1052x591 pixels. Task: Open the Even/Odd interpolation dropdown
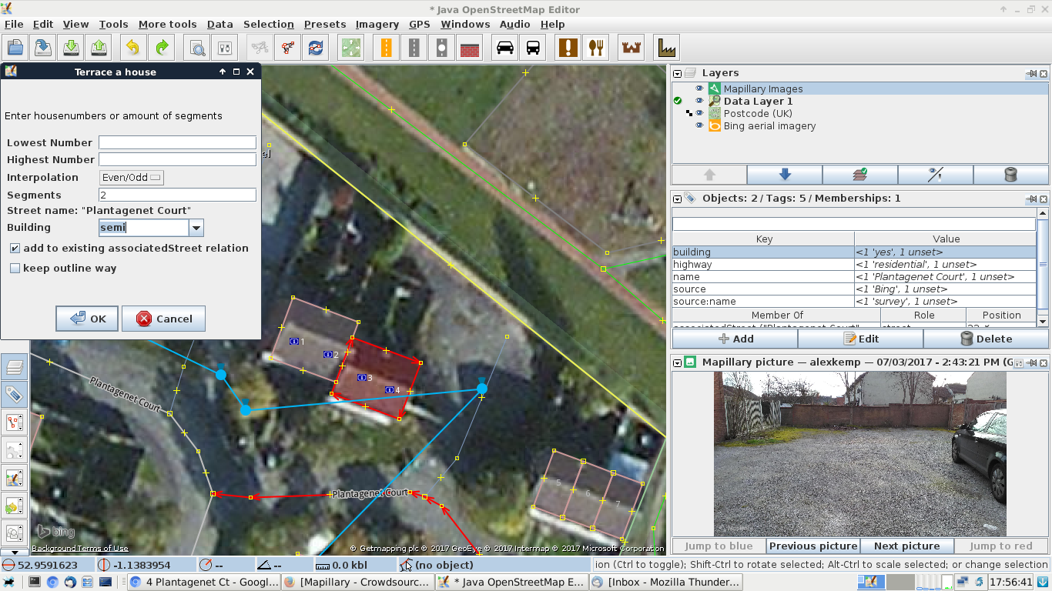click(x=132, y=178)
